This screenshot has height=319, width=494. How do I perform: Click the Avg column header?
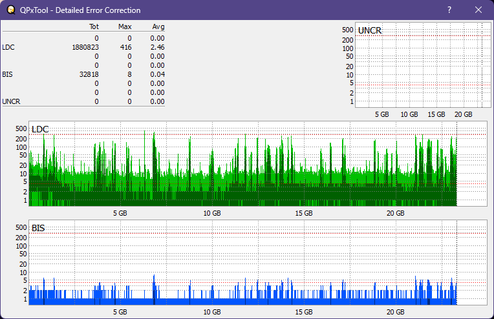click(x=158, y=26)
